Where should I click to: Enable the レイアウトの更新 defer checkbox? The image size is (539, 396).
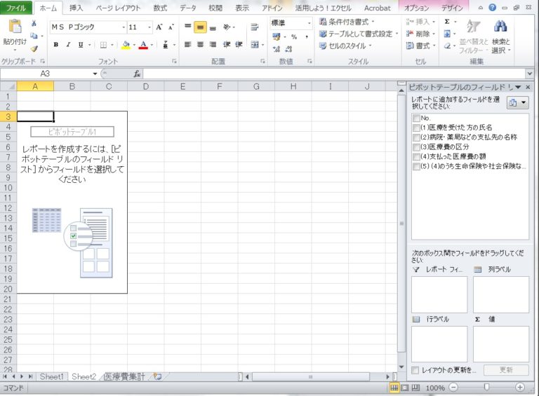[416, 369]
